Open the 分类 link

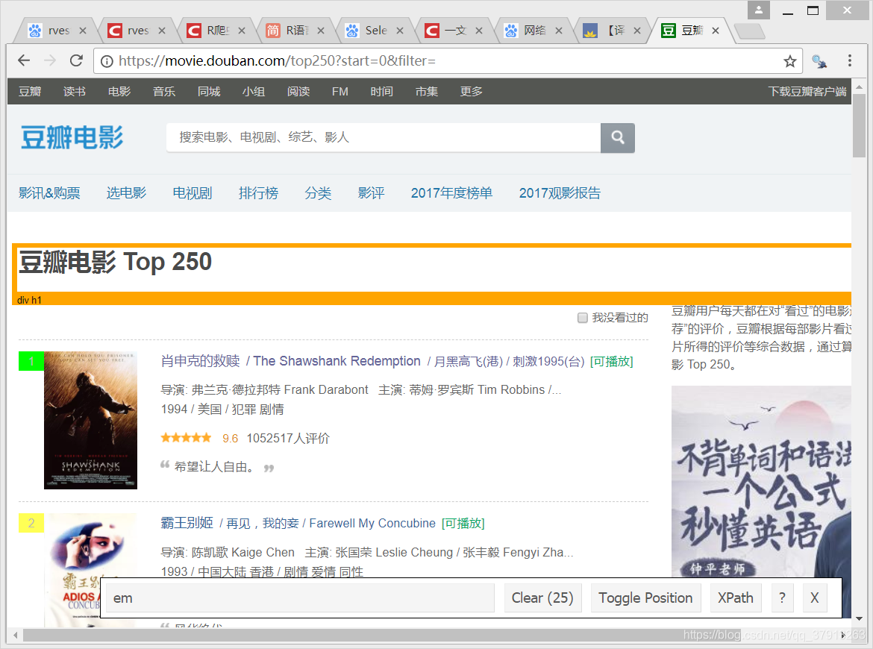tap(318, 193)
